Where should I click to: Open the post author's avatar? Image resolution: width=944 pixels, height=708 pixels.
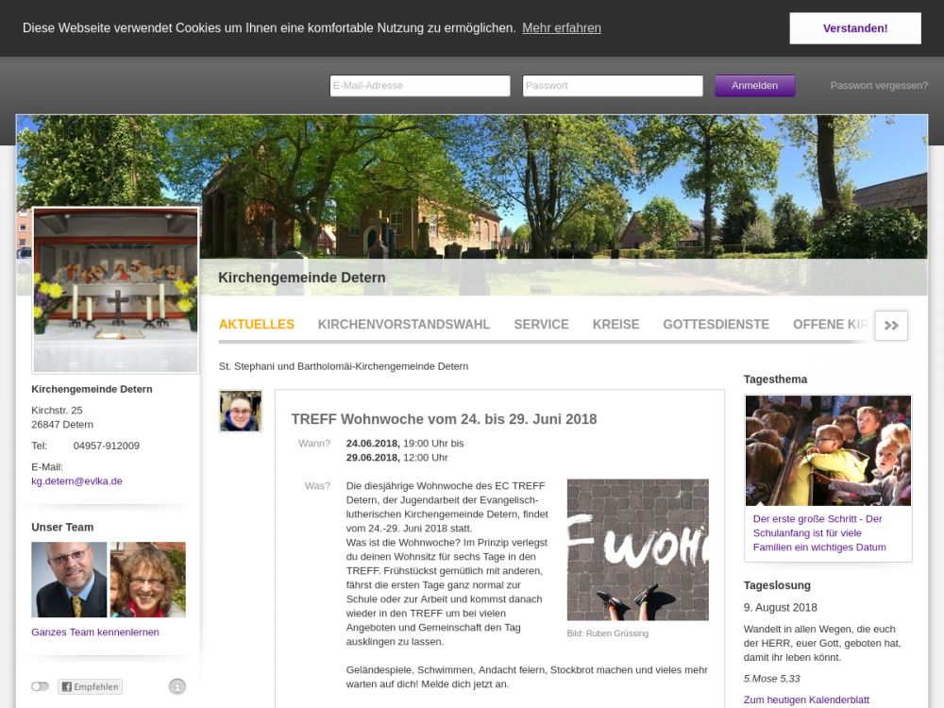click(x=241, y=412)
